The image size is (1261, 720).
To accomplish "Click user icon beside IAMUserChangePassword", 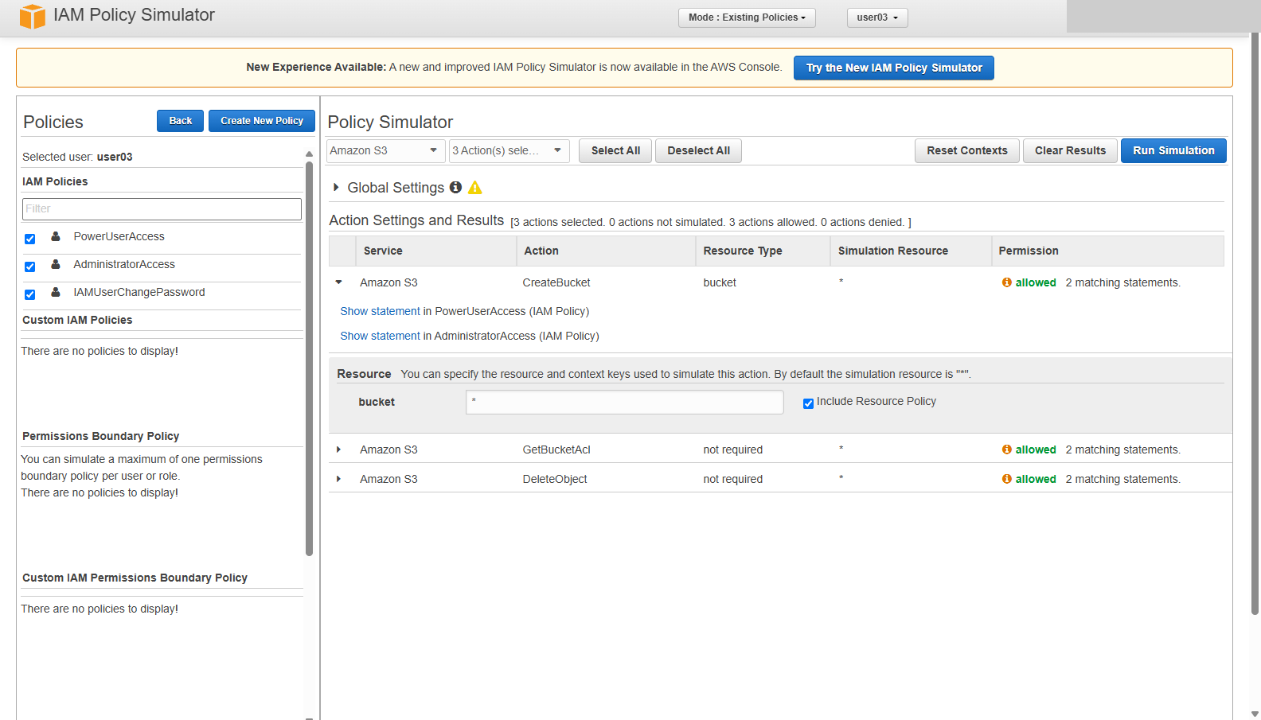I will tap(56, 292).
